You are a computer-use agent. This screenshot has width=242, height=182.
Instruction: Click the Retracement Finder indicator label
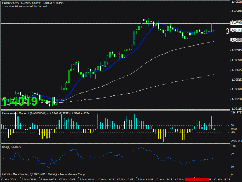click(46, 113)
